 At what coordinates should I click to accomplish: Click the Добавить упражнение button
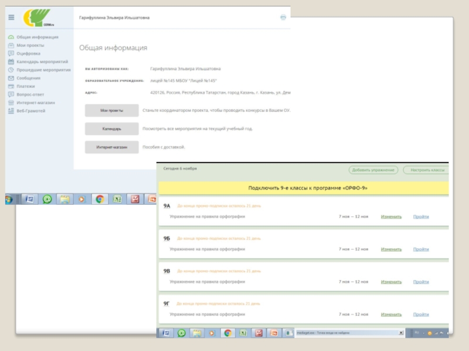click(373, 170)
